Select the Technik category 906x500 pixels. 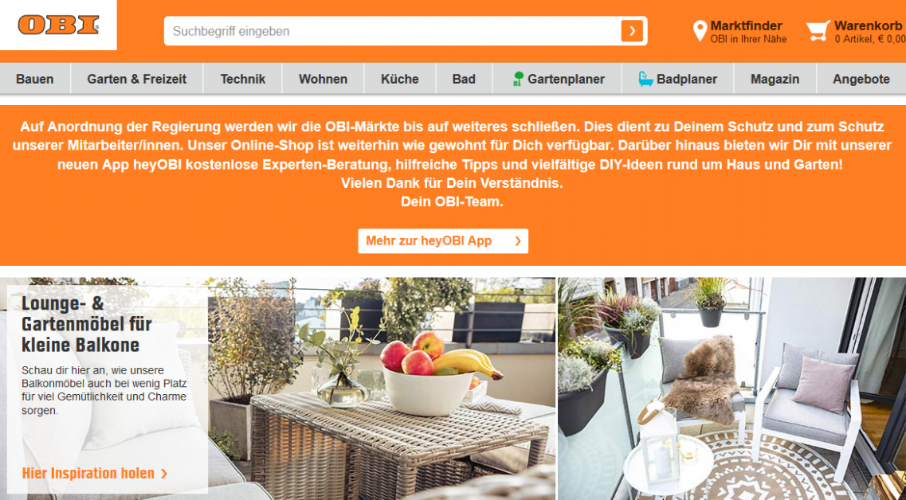click(x=243, y=79)
